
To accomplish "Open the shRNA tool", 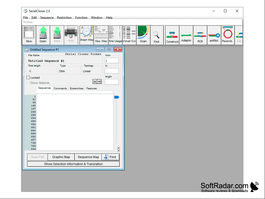I will pos(214,35).
